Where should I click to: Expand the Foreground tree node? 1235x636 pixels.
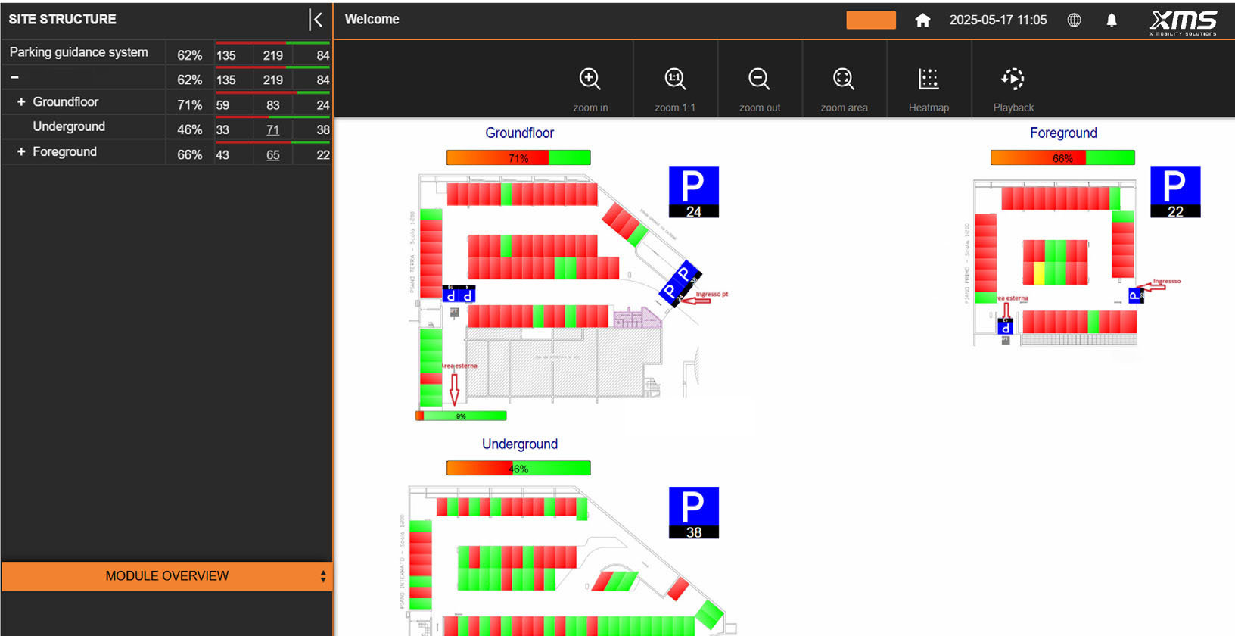21,152
